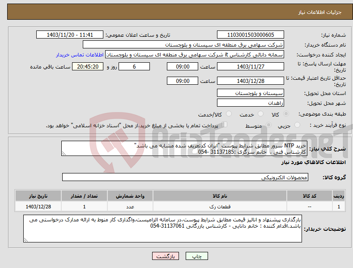Viewport: 353px width, 268px height.
Task: Click the کد کالا column header
Action: click(x=310, y=196)
